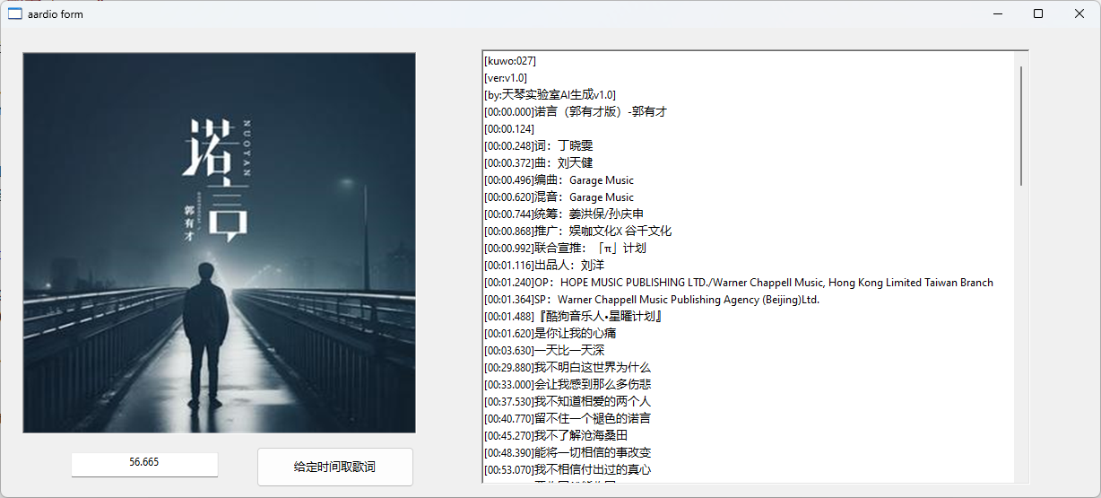
Task: Click the lyric 能将一切相信的事改变
Action: tap(568, 453)
